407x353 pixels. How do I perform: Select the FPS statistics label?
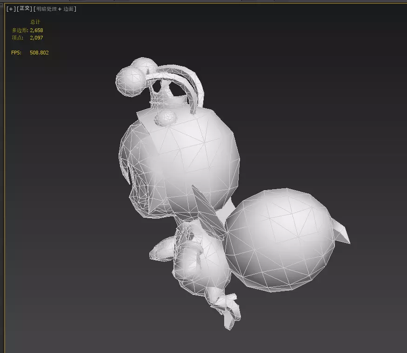pyautogui.click(x=16, y=53)
